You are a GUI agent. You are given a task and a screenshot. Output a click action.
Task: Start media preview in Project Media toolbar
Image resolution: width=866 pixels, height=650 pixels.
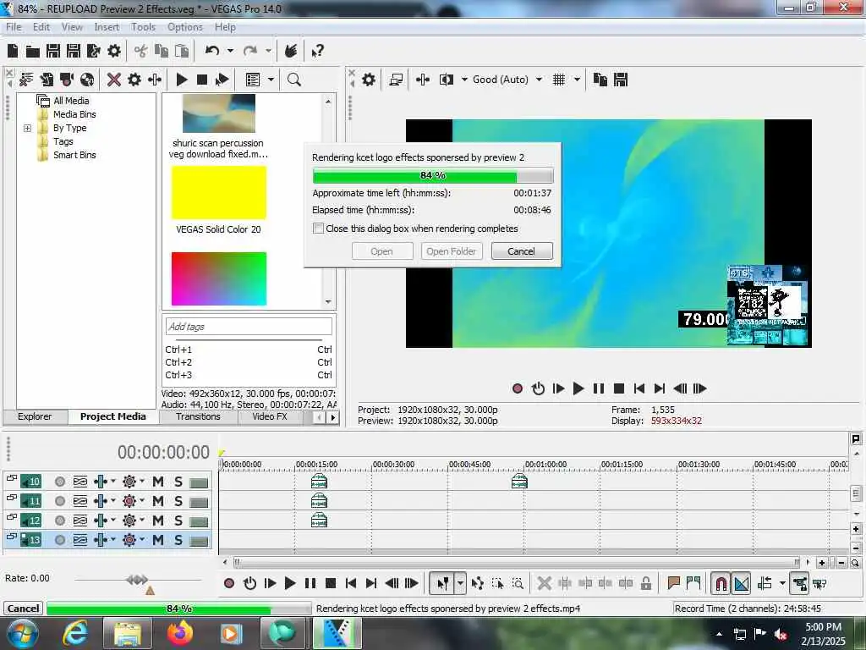pyautogui.click(x=182, y=80)
